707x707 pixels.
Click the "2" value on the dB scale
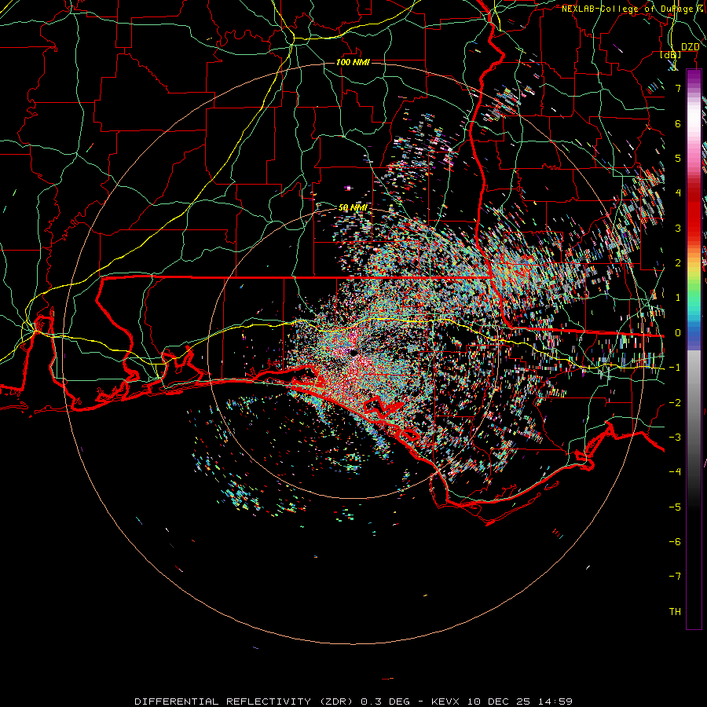pos(678,263)
